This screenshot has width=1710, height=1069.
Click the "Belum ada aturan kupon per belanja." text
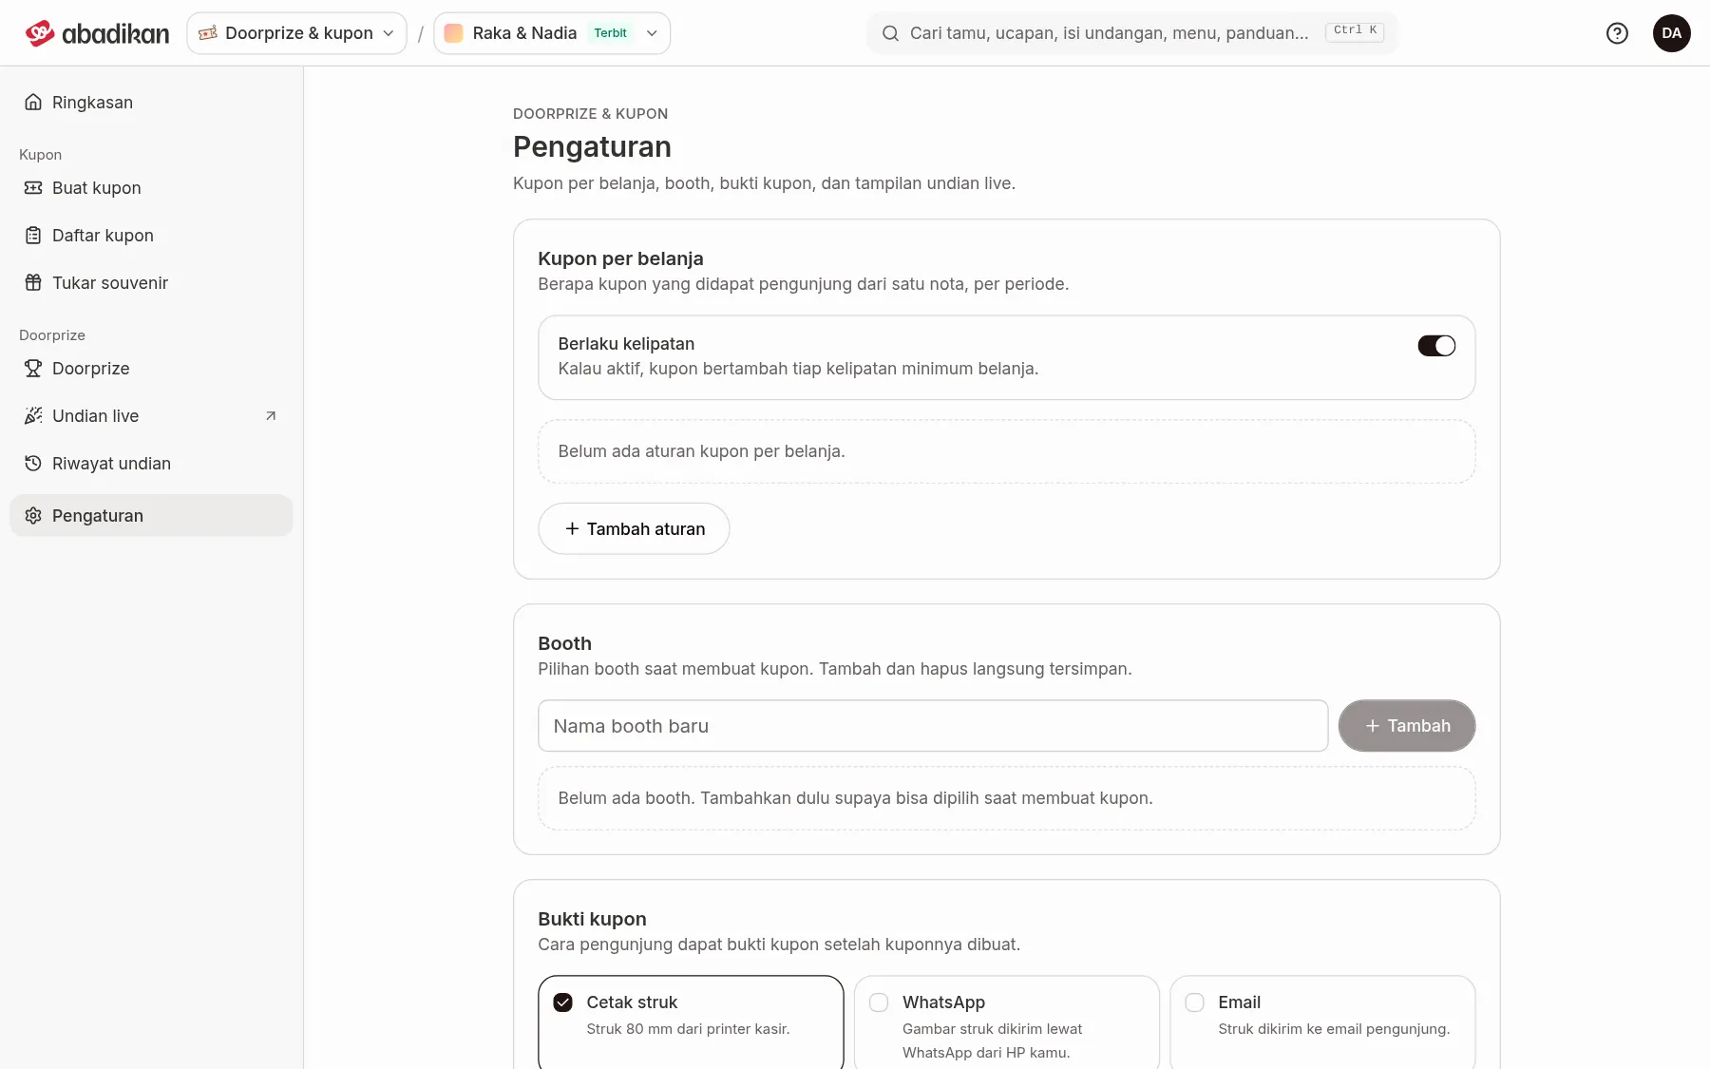701,451
